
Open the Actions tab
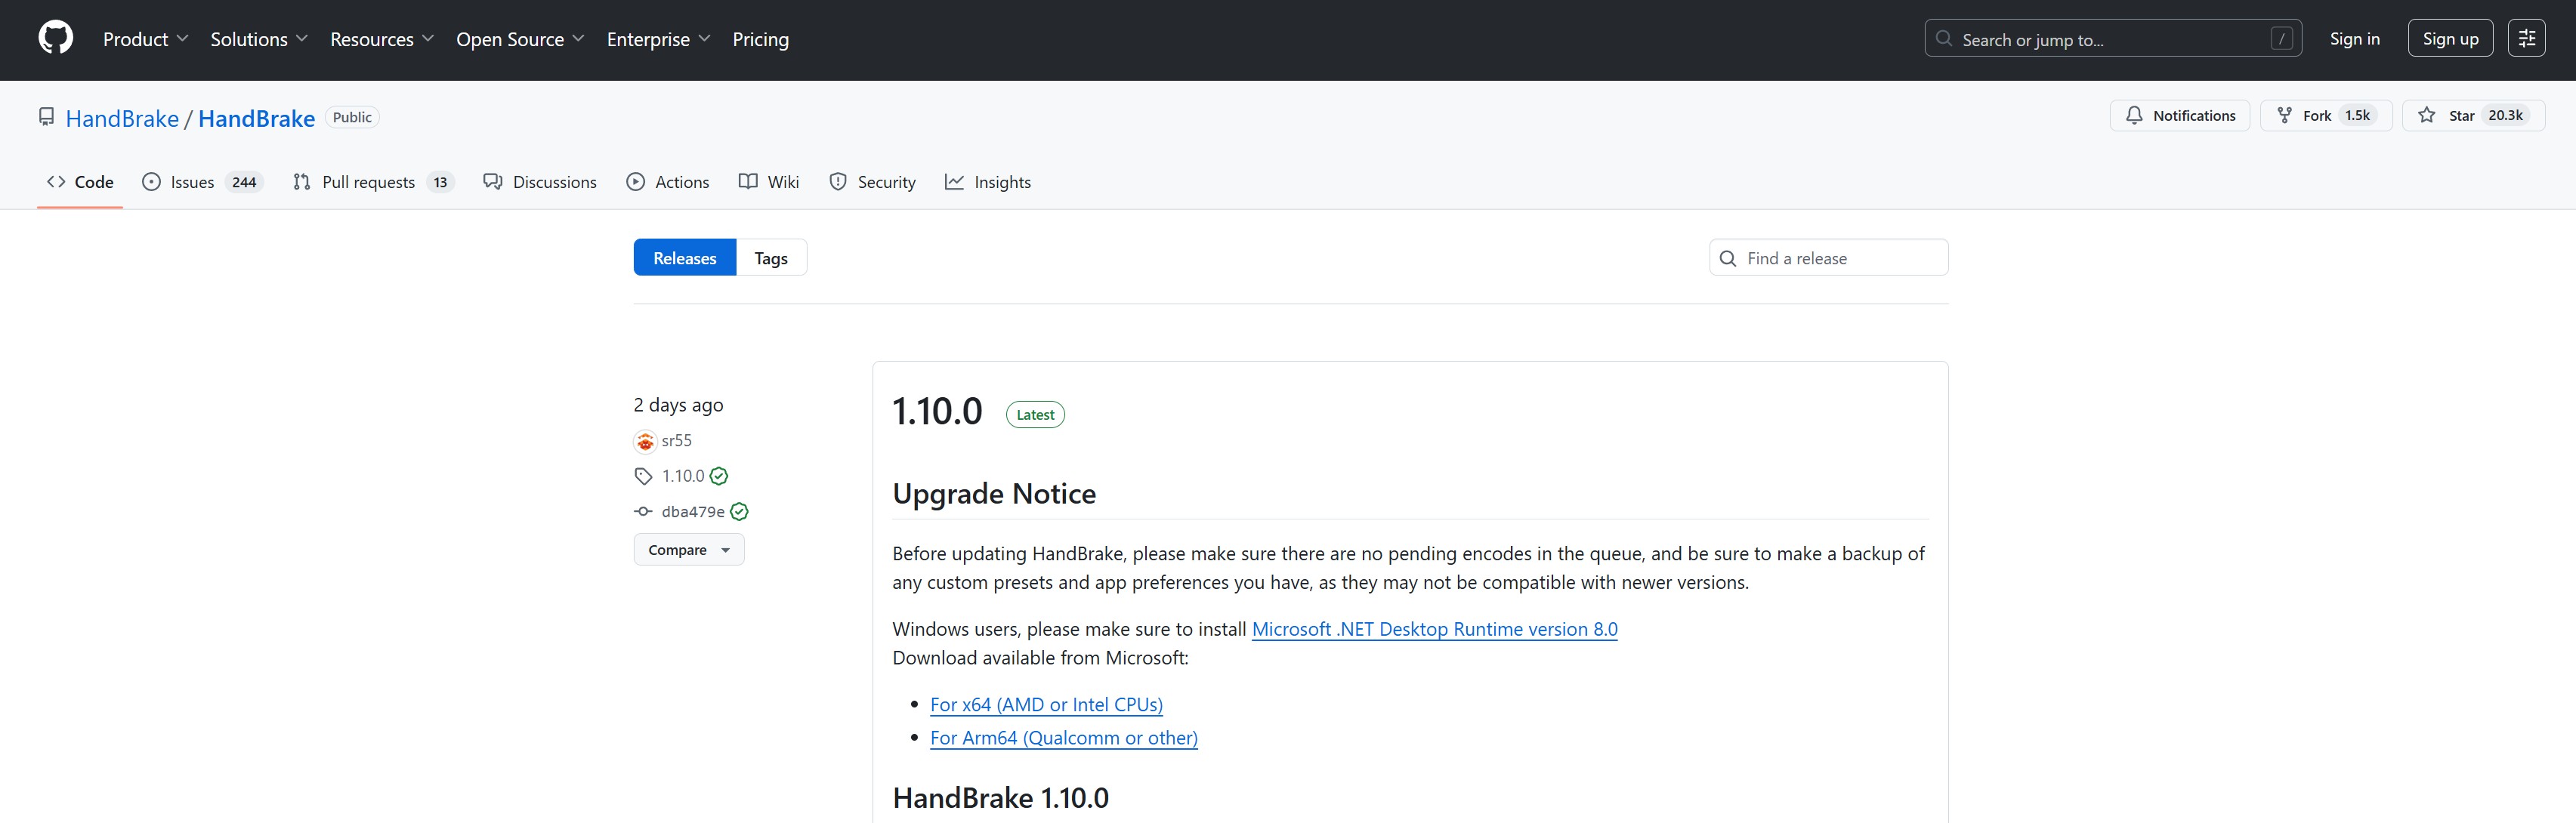668,182
